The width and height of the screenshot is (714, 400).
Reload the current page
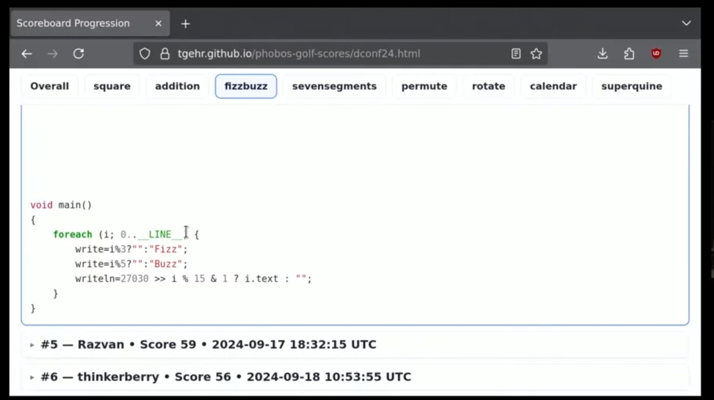[x=78, y=54]
